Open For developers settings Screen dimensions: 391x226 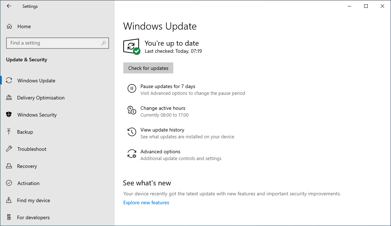33,217
